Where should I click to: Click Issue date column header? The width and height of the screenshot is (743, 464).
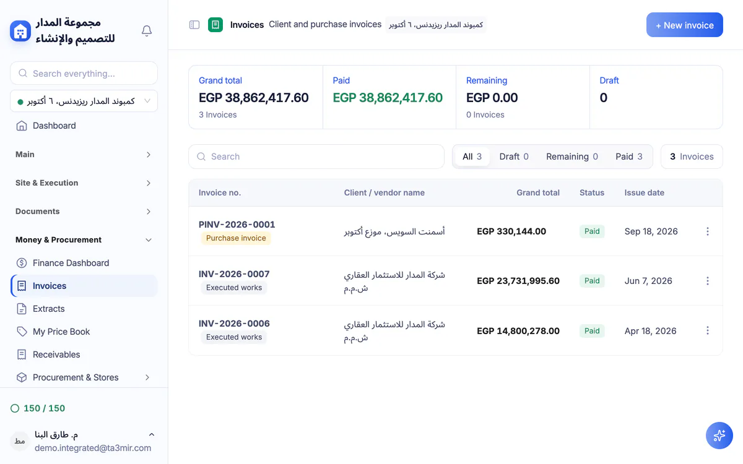click(645, 193)
